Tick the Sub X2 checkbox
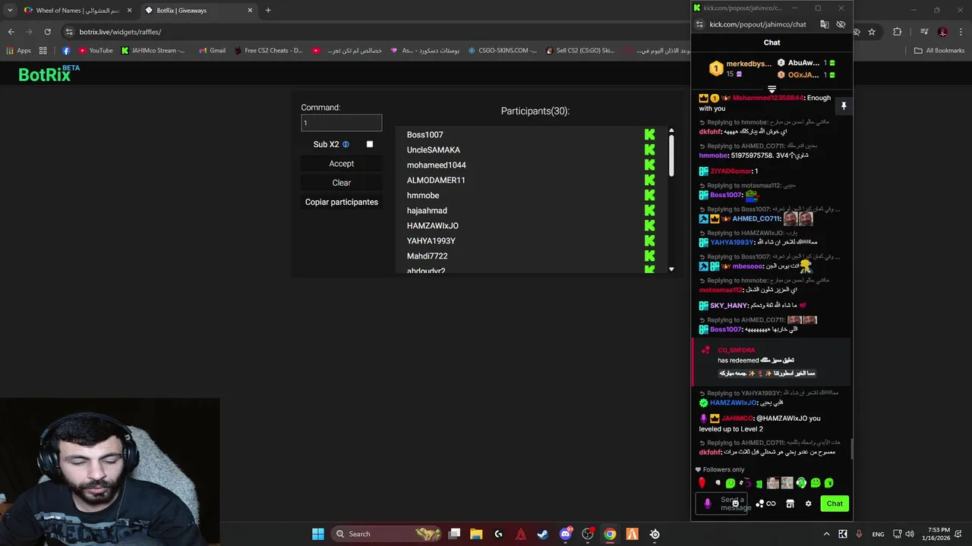972x546 pixels. (x=370, y=144)
